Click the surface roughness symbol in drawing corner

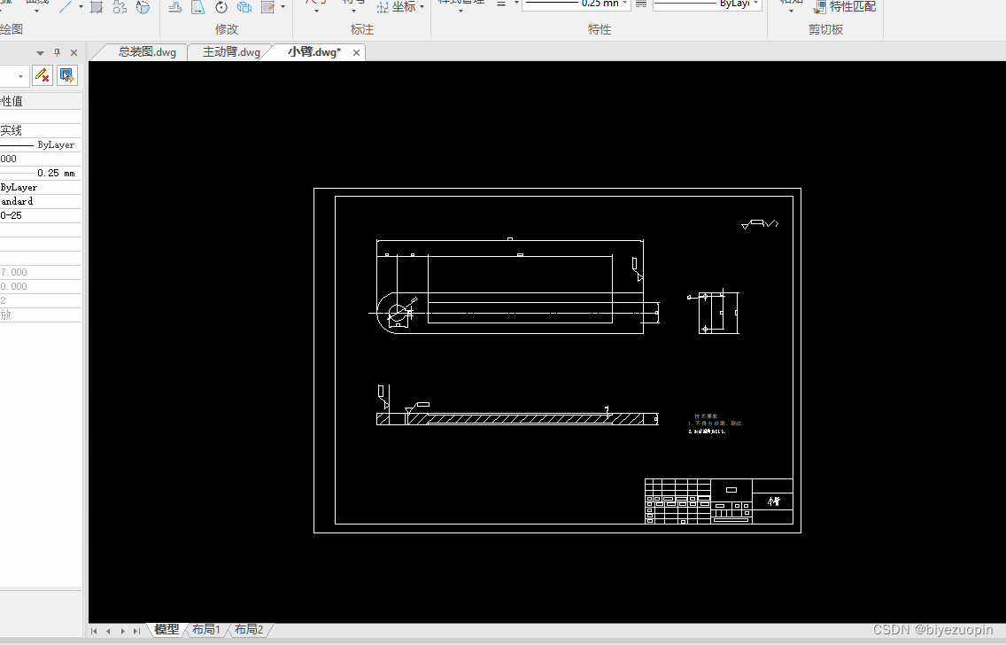pos(760,224)
